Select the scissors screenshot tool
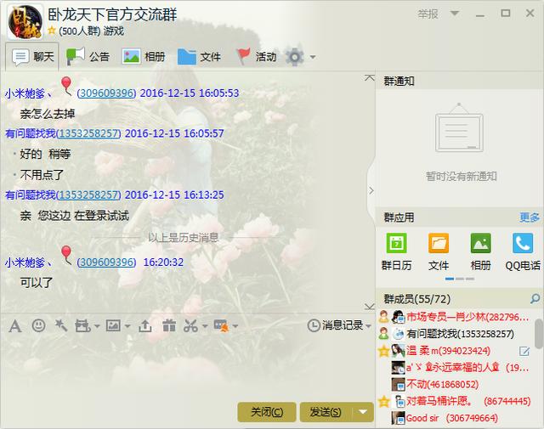The image size is (544, 429). click(x=190, y=325)
